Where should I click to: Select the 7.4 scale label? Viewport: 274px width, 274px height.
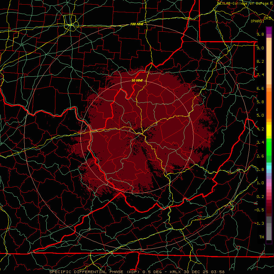click(260, 75)
